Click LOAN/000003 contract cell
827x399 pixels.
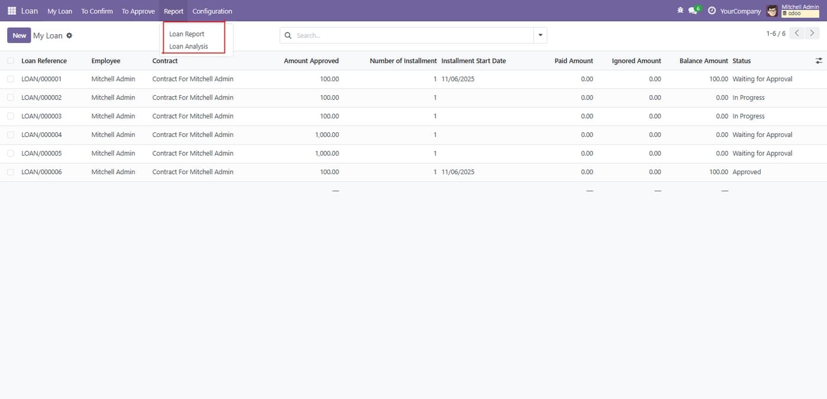(193, 116)
